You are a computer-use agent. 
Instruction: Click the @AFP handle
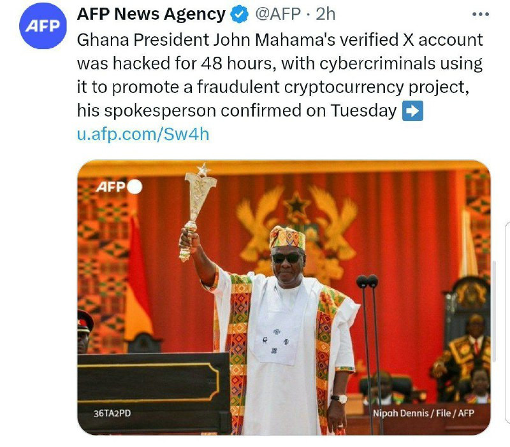(278, 14)
